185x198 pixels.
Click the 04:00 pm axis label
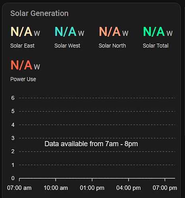(x=128, y=188)
